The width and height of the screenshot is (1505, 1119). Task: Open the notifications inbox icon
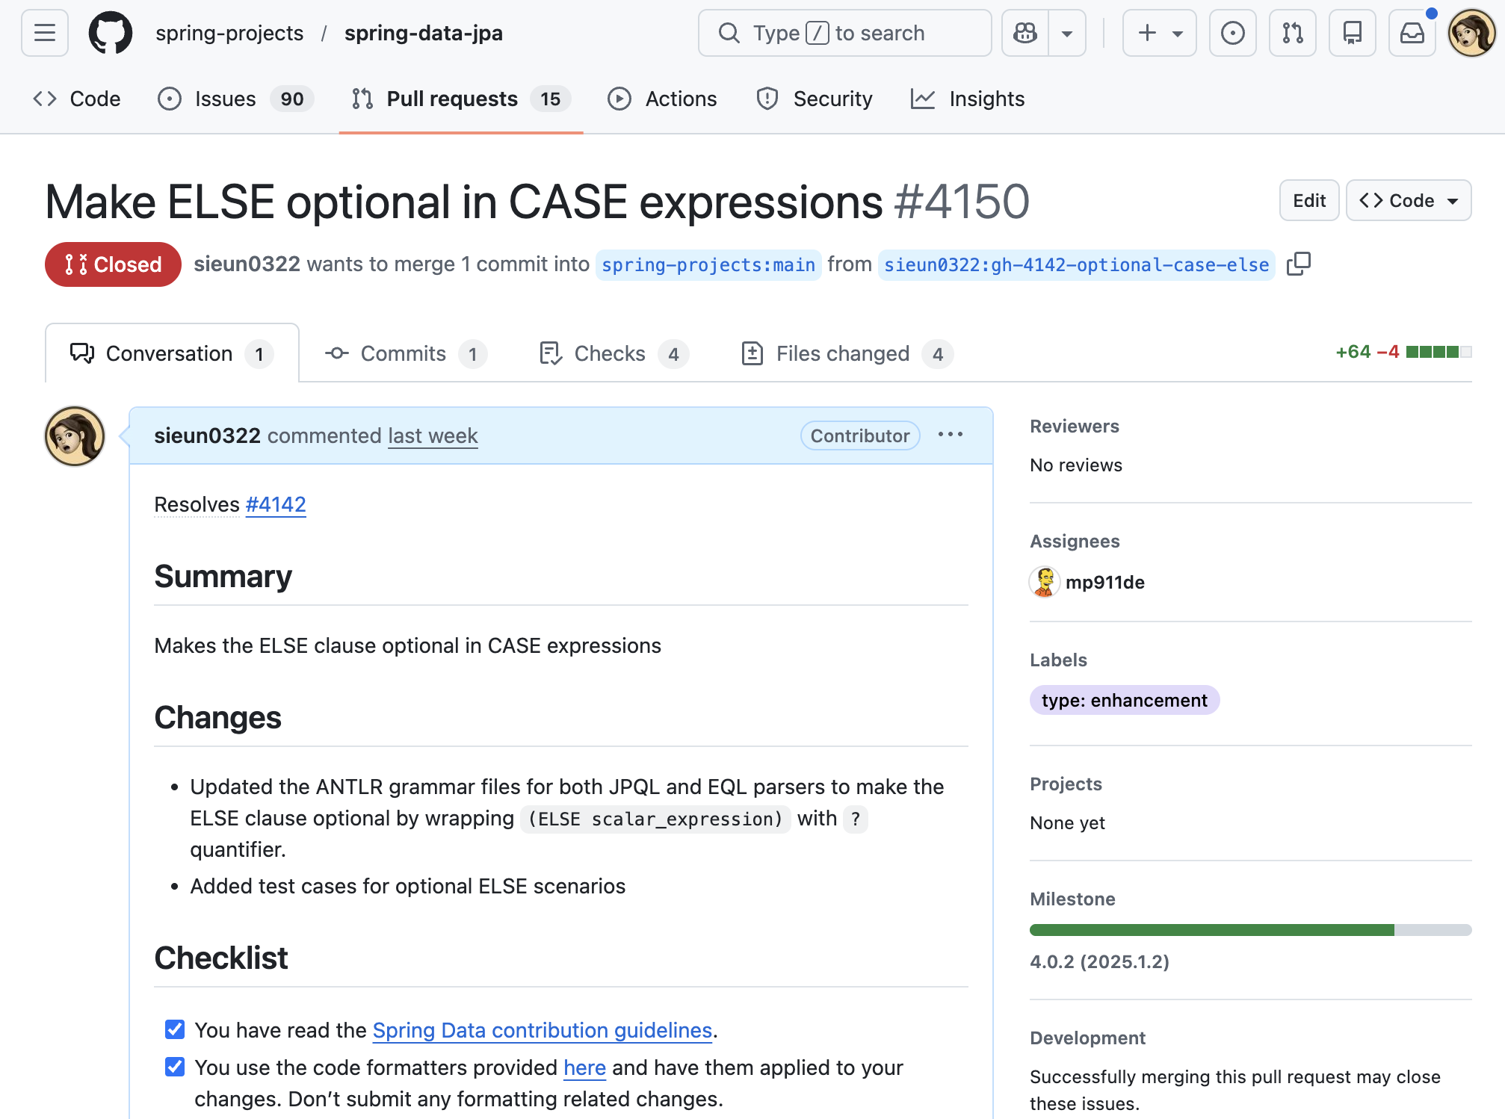(1412, 33)
